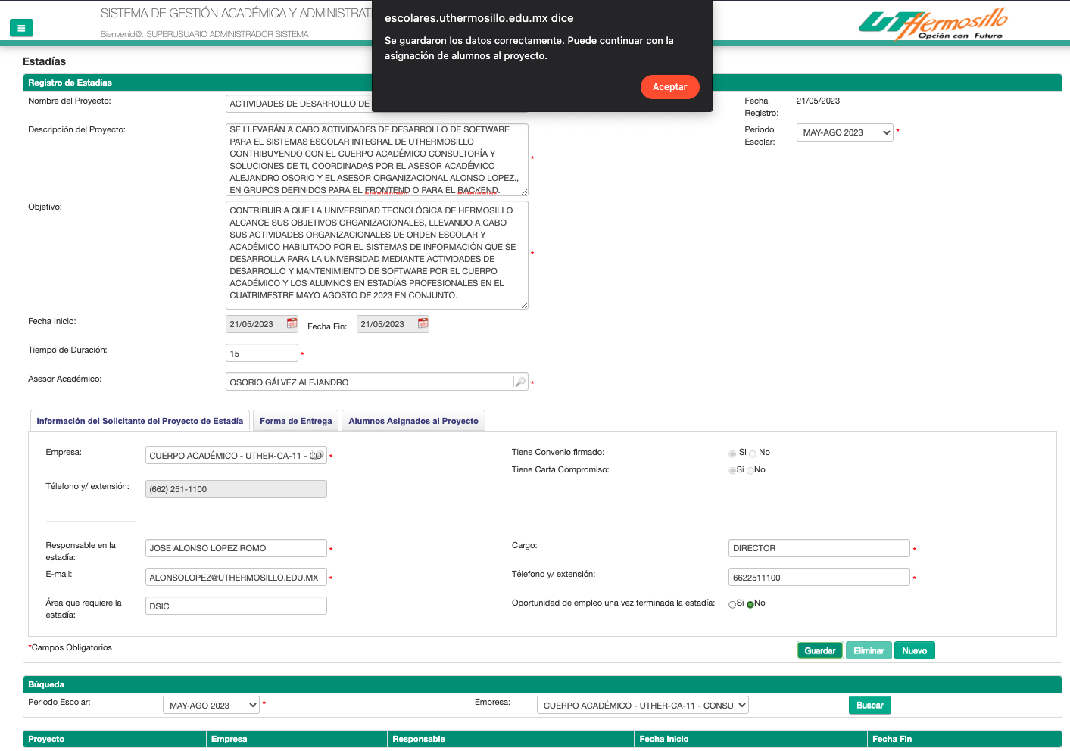The width and height of the screenshot is (1070, 751).
Task: Open the Alumnos Asignados al Proyecto tab
Action: (x=413, y=421)
